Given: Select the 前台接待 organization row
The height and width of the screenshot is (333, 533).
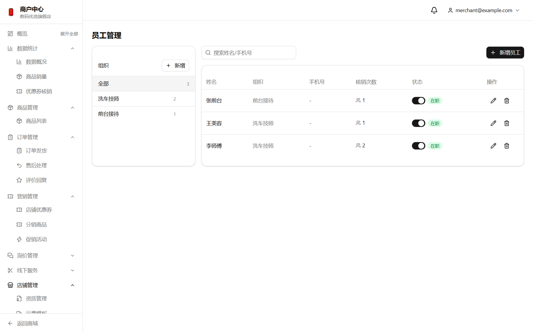Looking at the screenshot, I should (144, 114).
